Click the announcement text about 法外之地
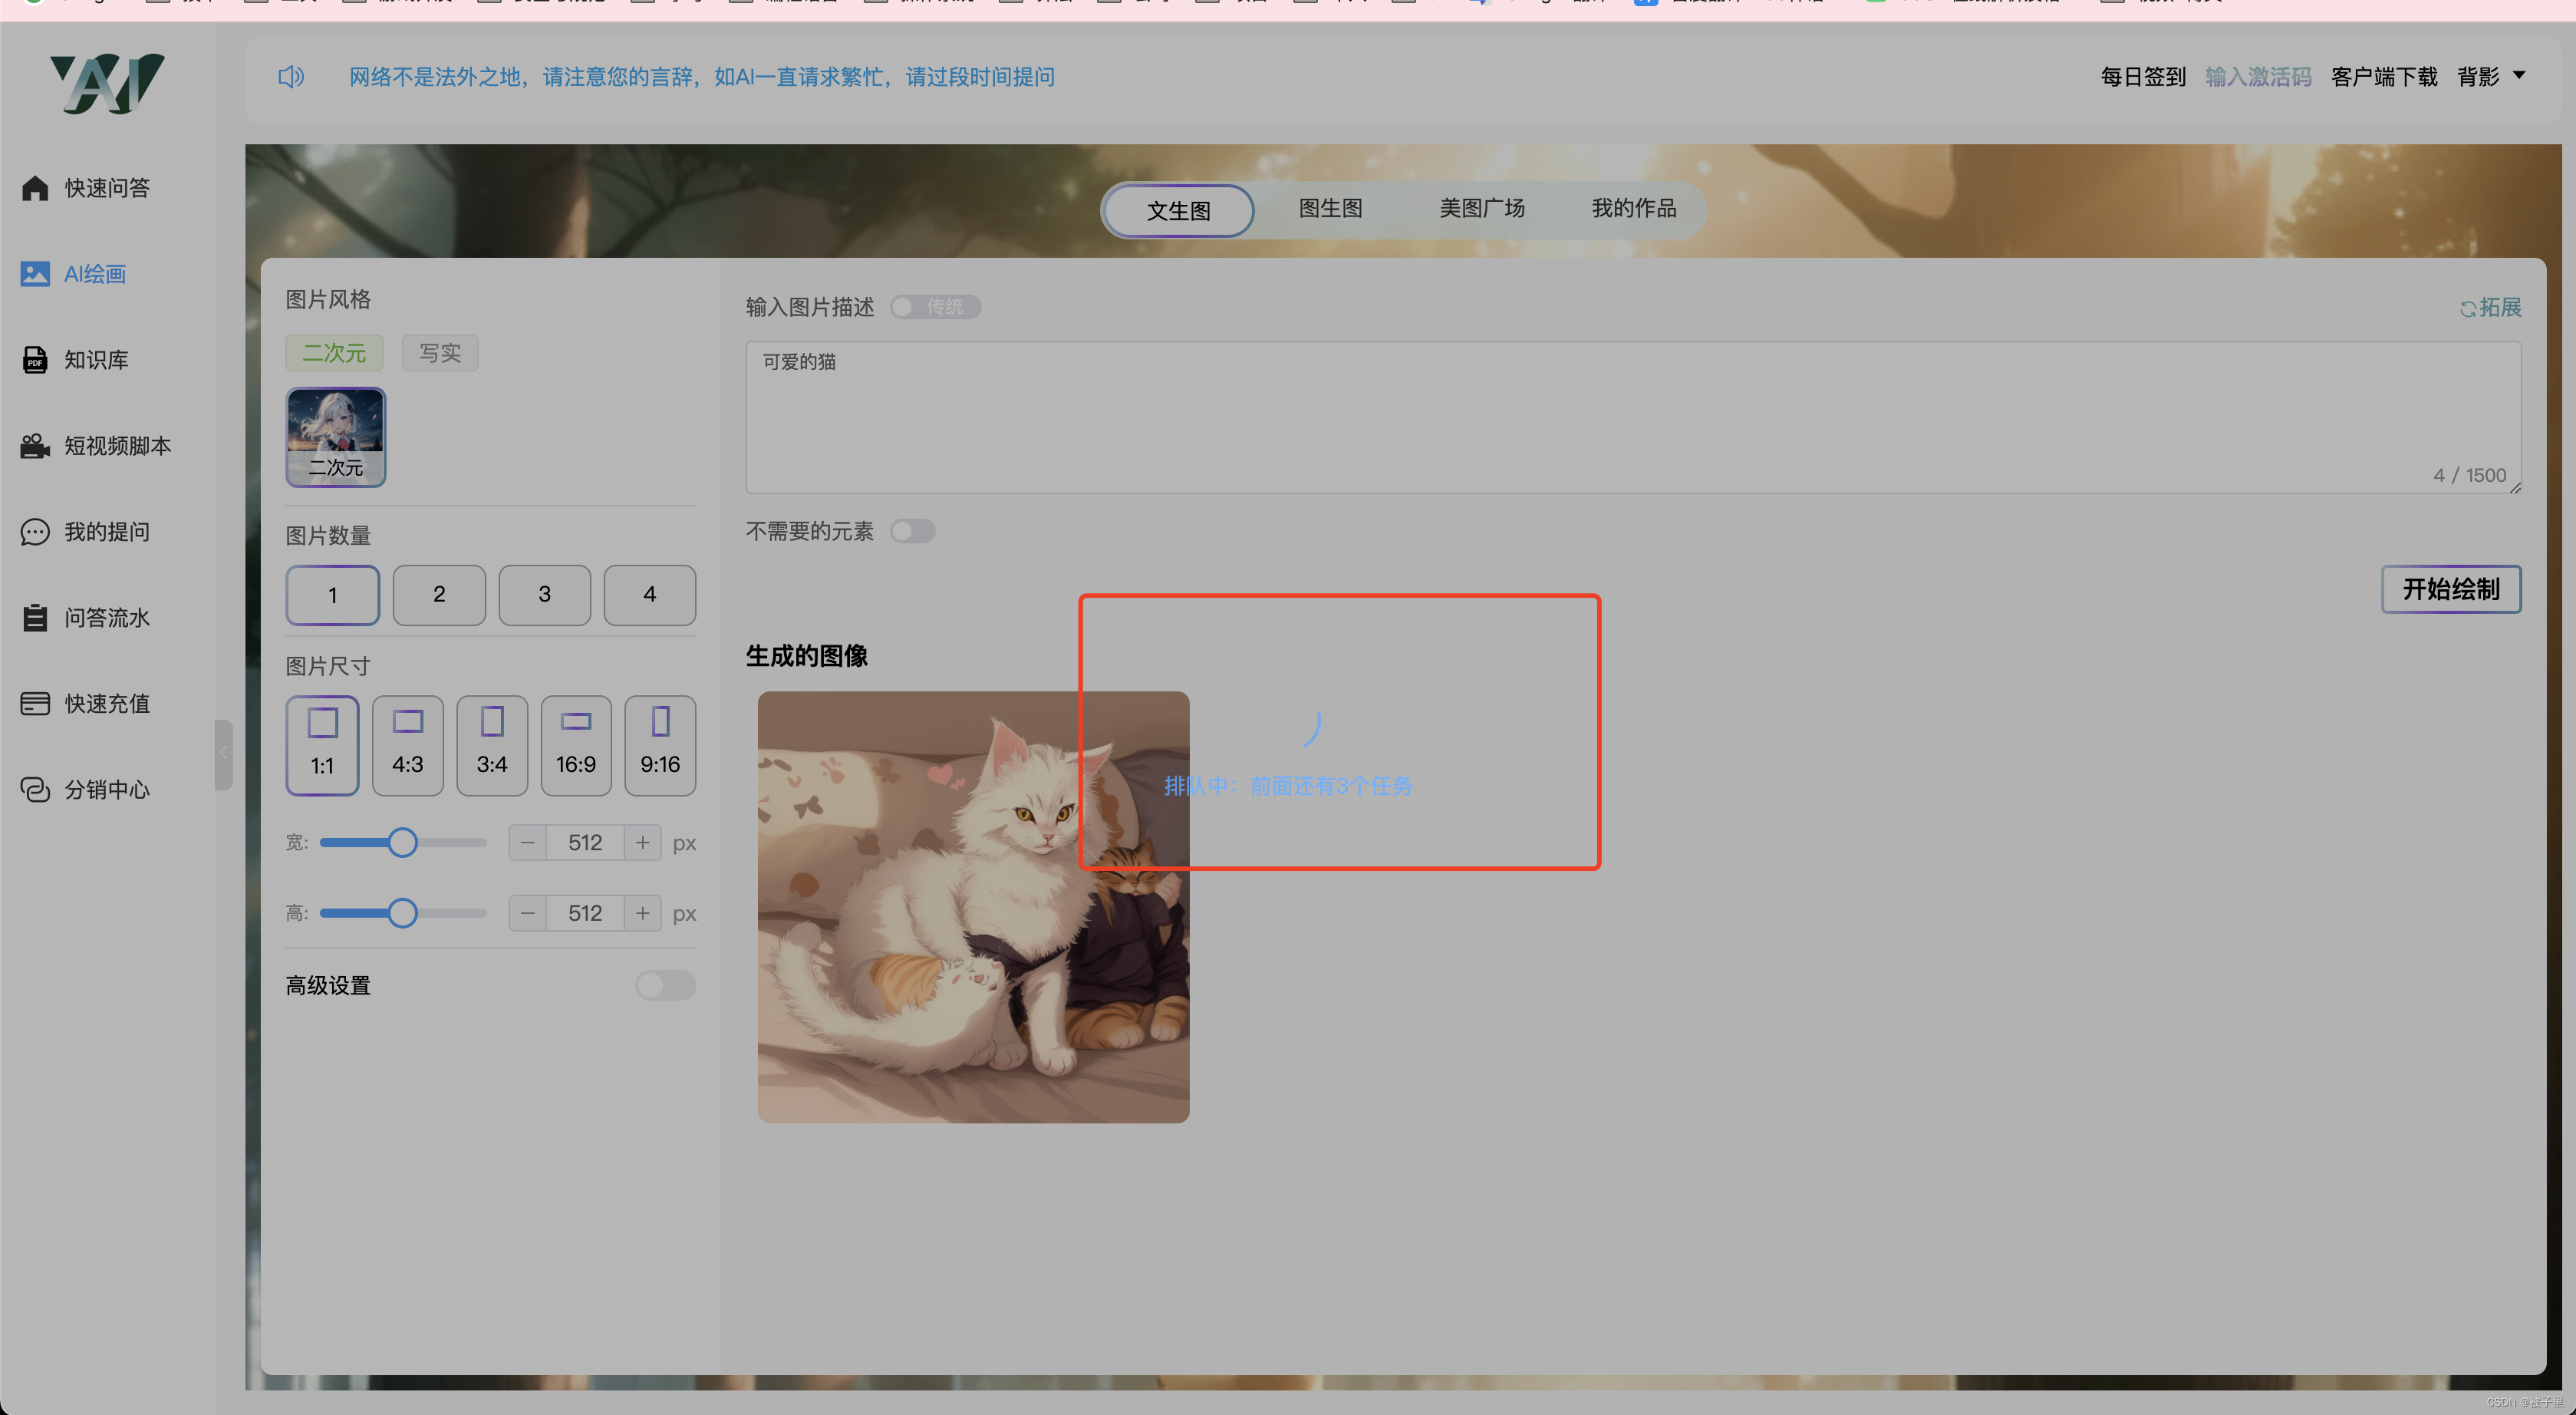2576x1415 pixels. pos(701,77)
